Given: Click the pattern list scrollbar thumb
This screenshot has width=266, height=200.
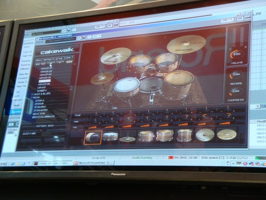Looking at the screenshot, I should click(71, 88).
